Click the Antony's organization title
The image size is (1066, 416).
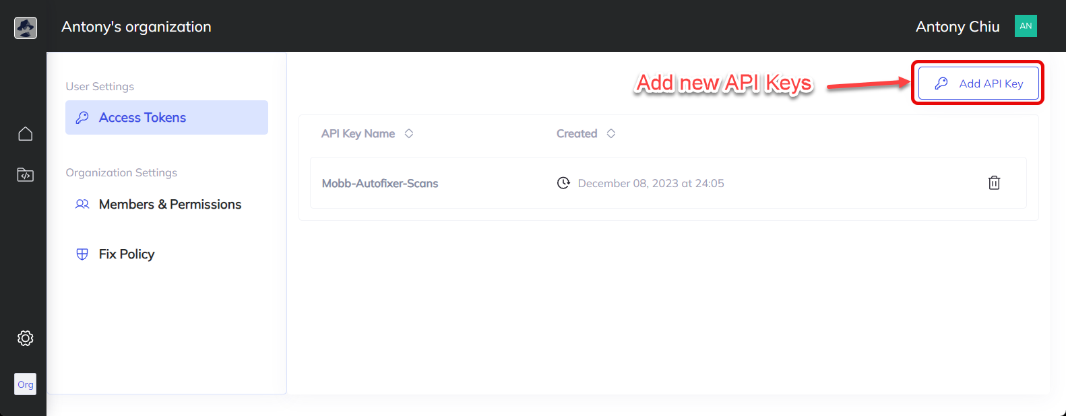pos(136,27)
